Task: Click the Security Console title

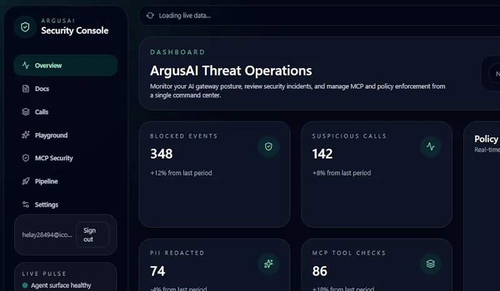Action: pos(75,31)
